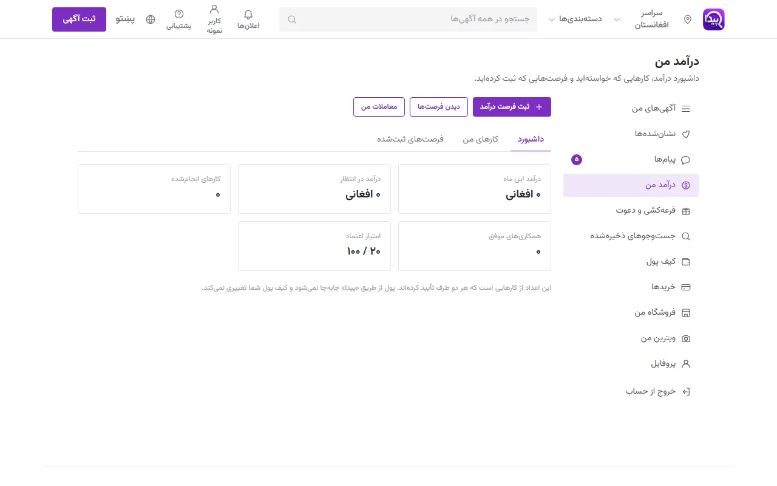Click the card icon beside خریدها

point(686,287)
